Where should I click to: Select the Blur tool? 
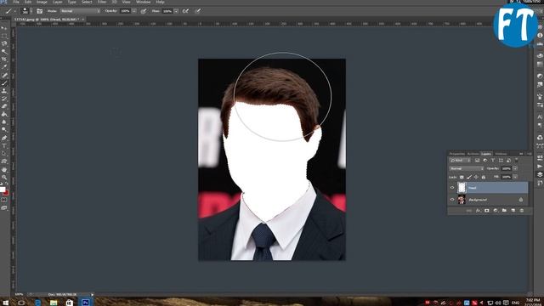(x=4, y=122)
